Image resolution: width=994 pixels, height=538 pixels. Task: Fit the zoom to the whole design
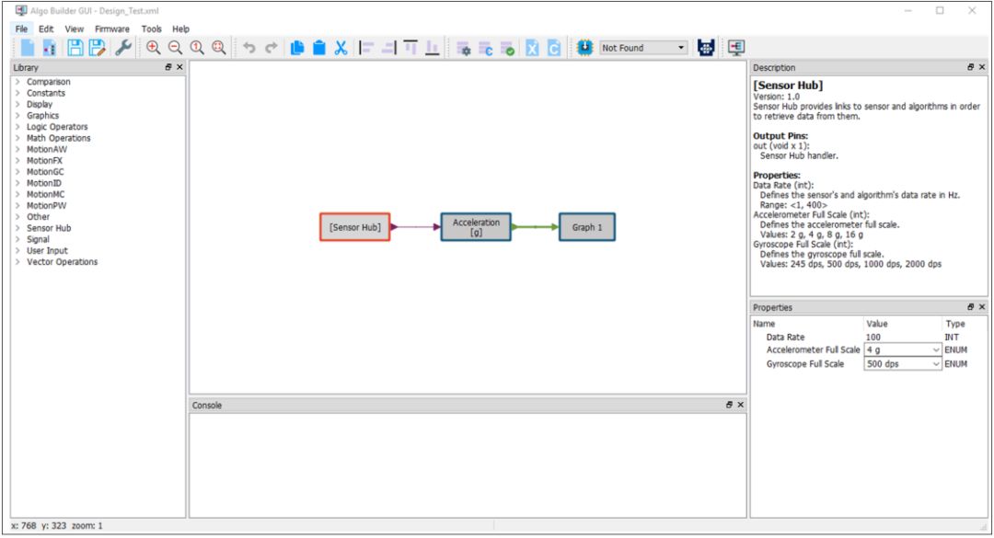(x=219, y=48)
